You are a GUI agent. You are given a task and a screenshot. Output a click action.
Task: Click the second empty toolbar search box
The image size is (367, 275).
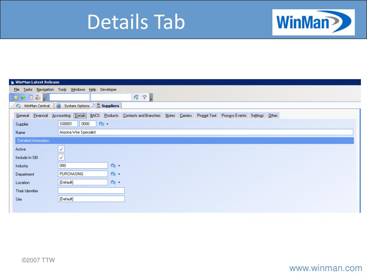coord(111,97)
